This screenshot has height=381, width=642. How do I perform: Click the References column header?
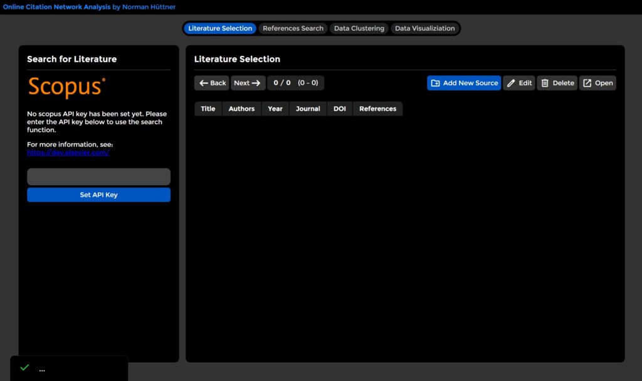(377, 109)
